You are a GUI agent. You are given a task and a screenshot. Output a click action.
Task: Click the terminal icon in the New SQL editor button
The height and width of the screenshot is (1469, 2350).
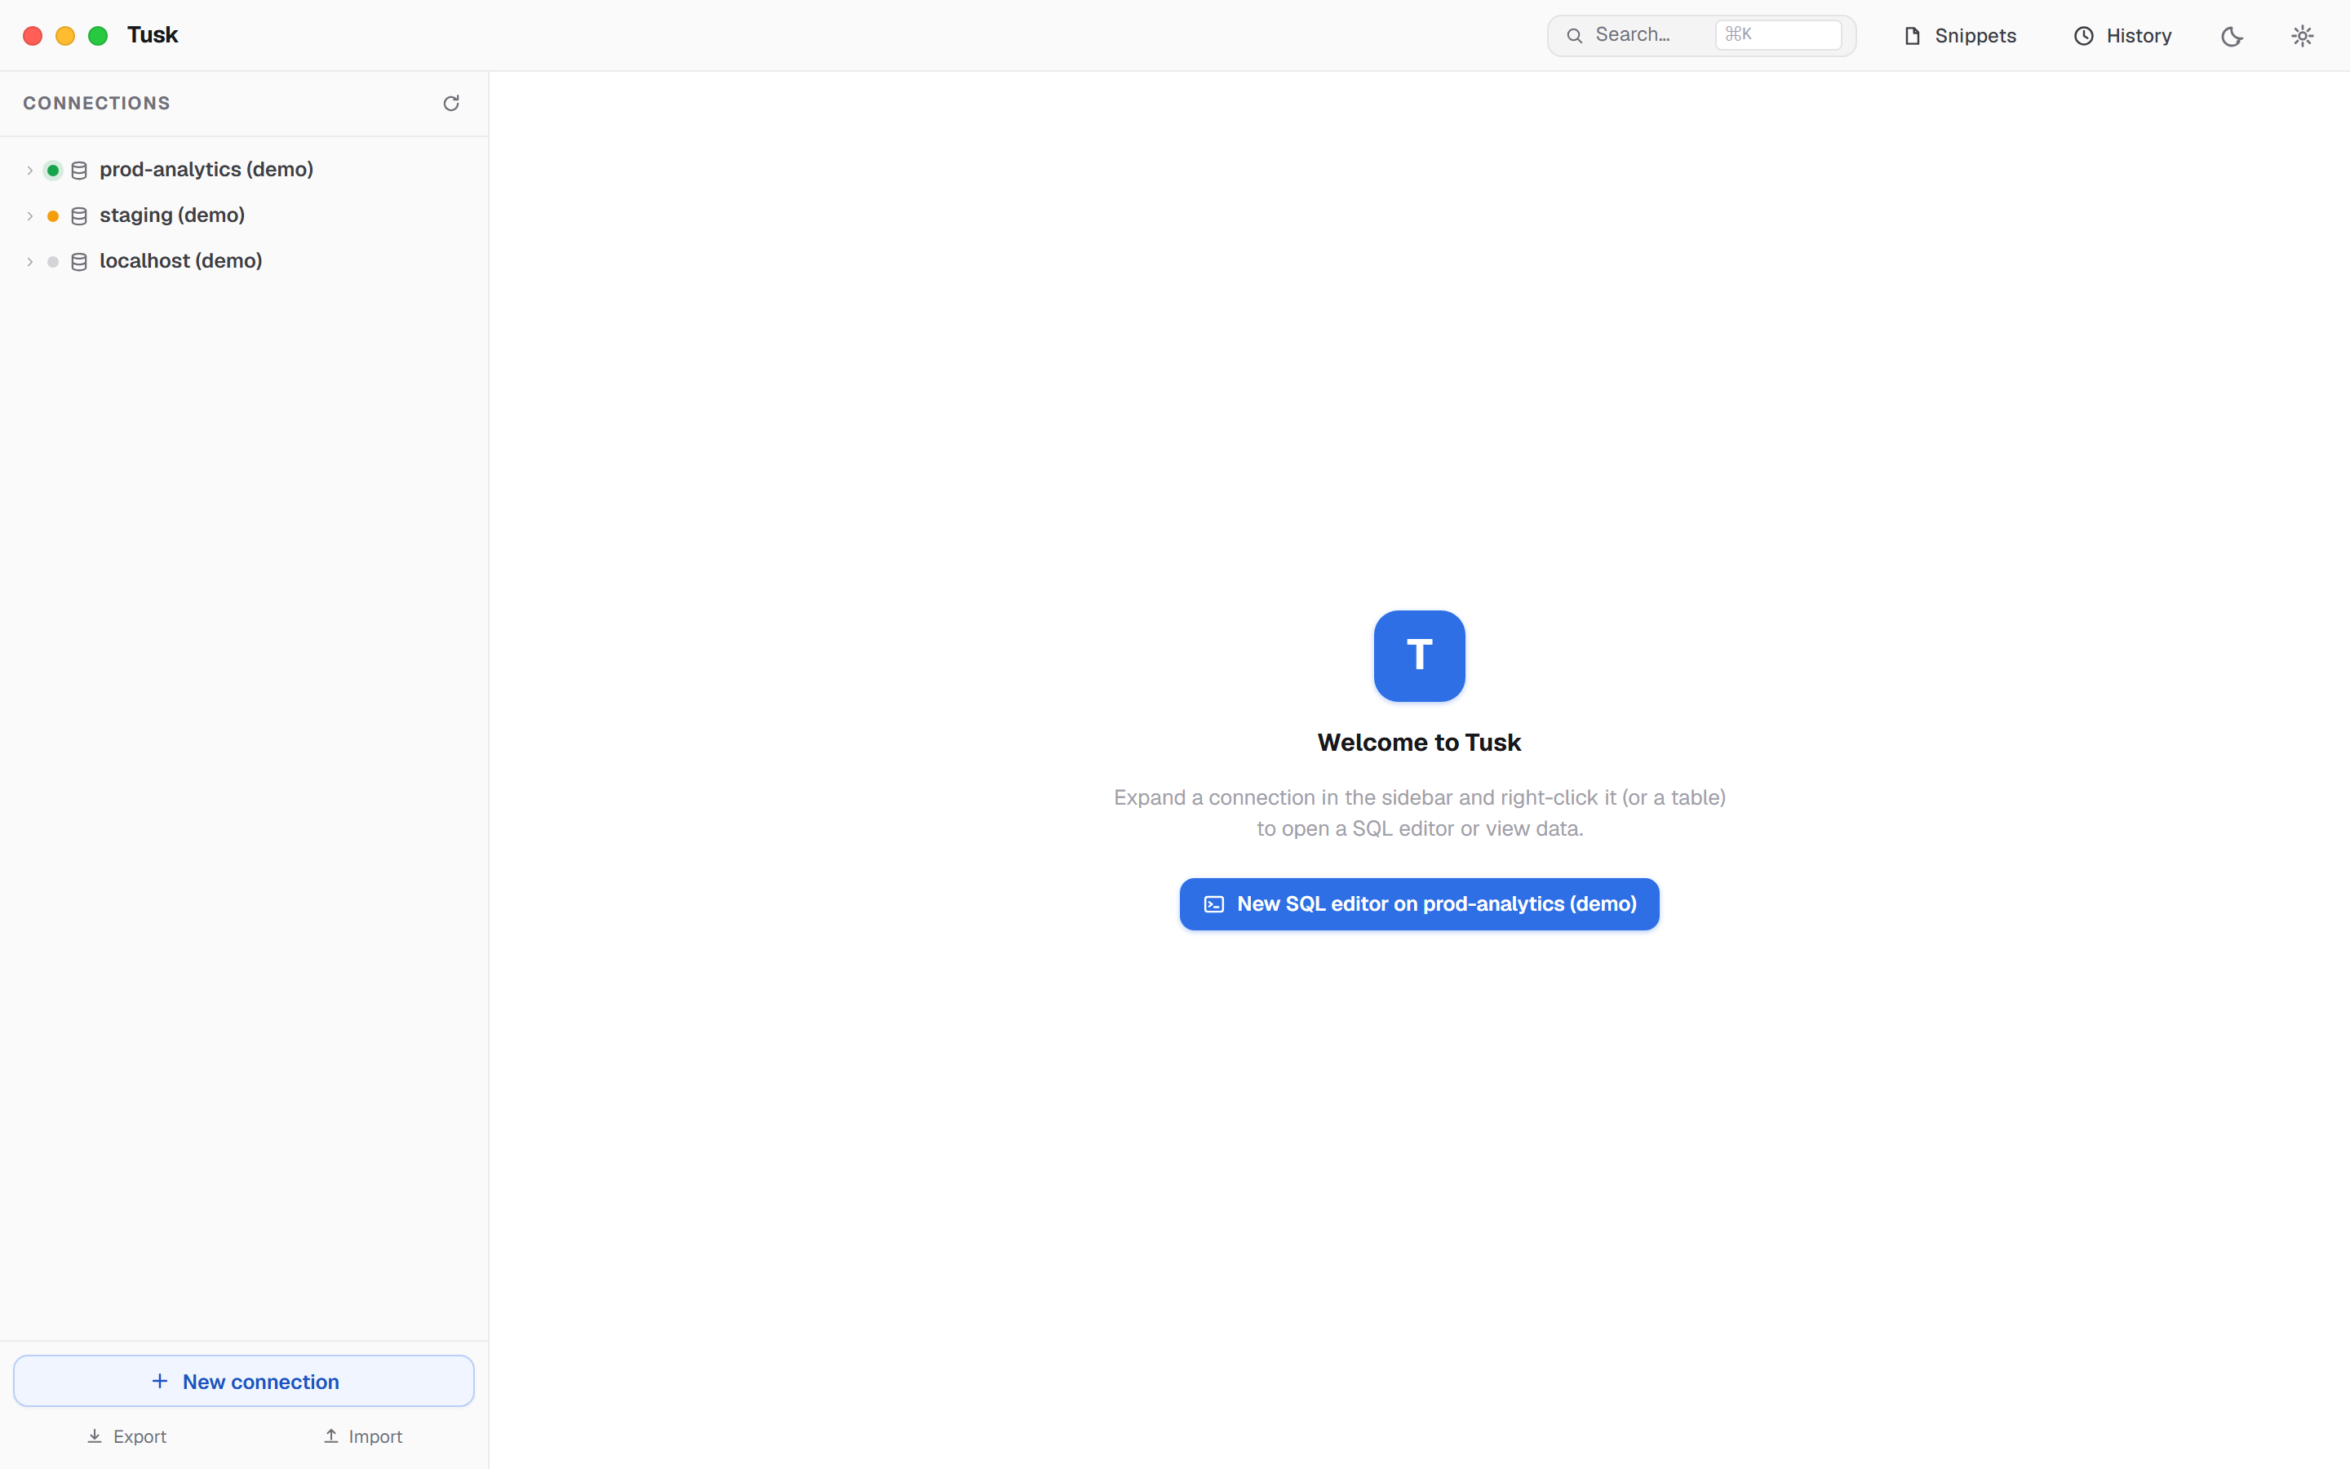pyautogui.click(x=1214, y=904)
